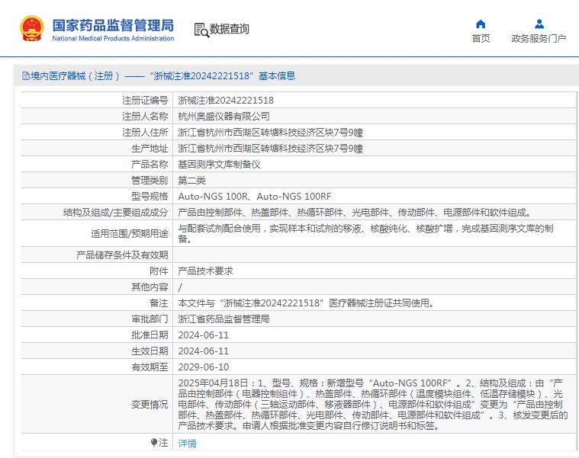Viewport: 579px width, 458px height.
Task: Click the 注册人住所 row label
Action: 145,133
